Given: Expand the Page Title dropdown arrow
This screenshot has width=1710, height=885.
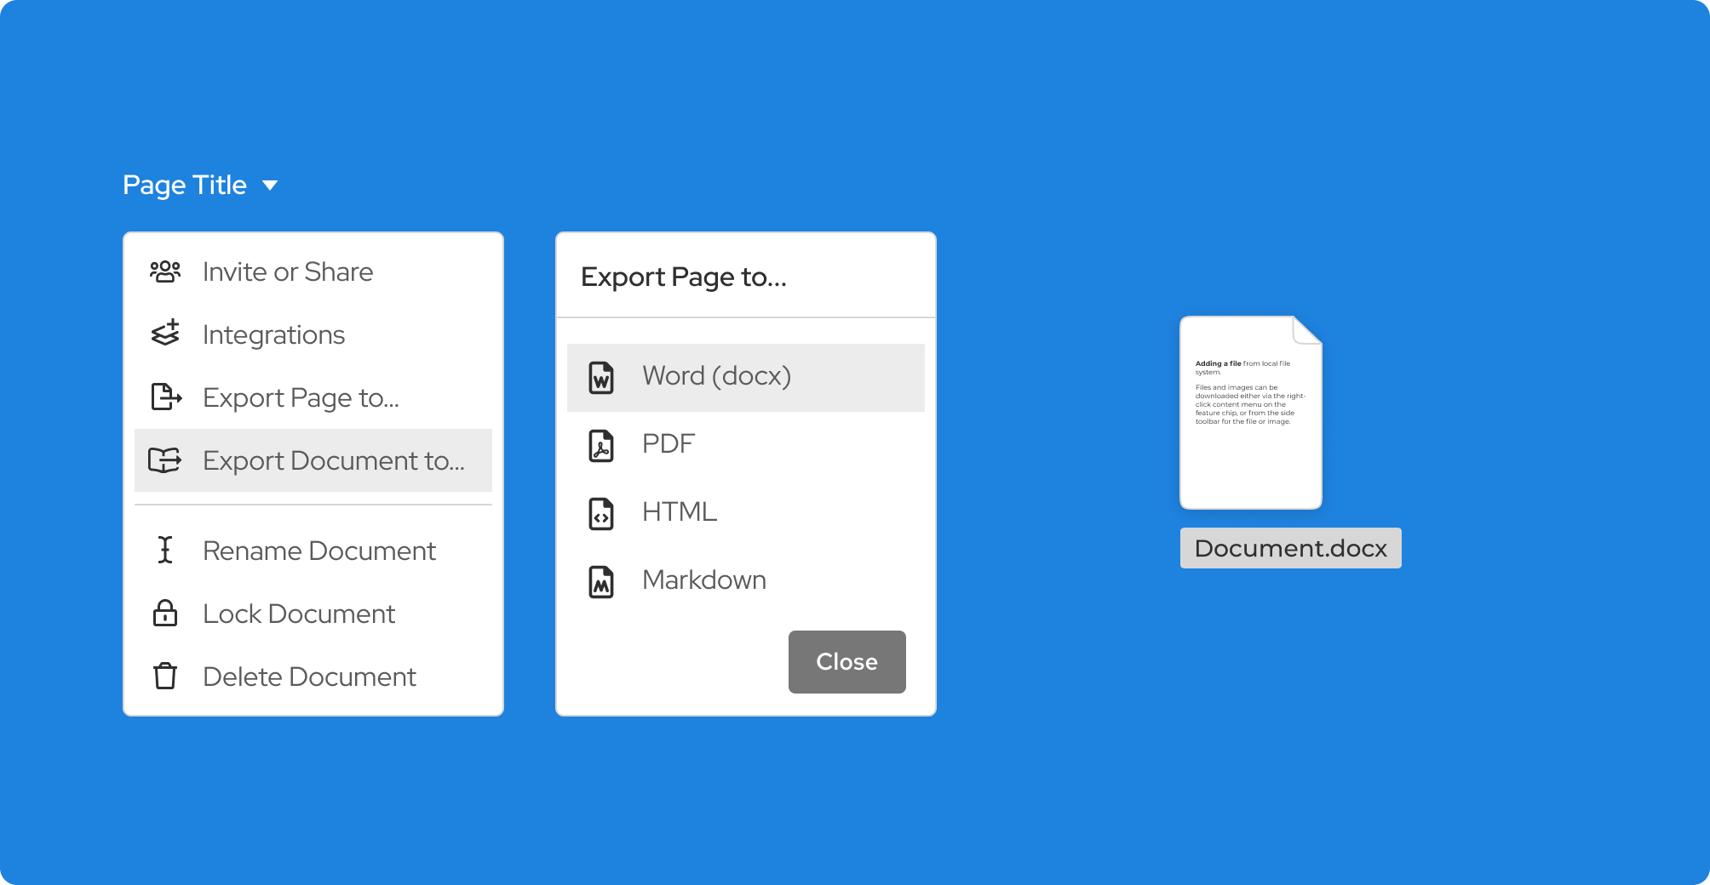Looking at the screenshot, I should point(270,186).
